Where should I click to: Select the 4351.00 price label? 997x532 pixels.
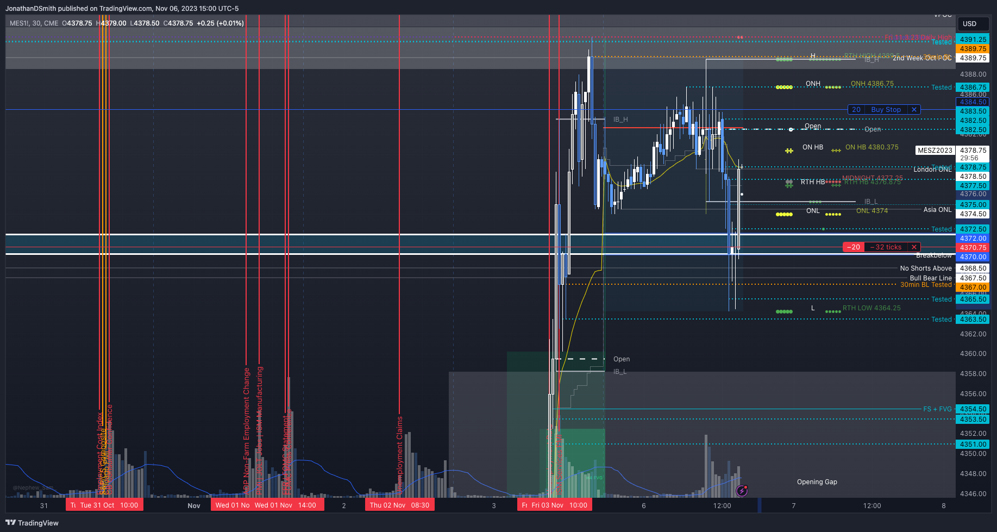973,445
